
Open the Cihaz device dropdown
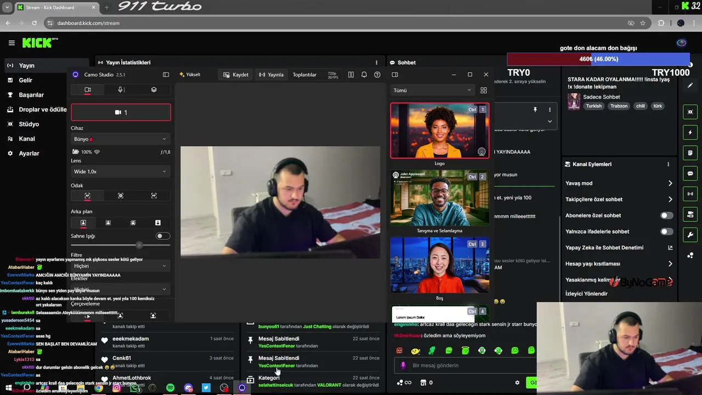[121, 139]
